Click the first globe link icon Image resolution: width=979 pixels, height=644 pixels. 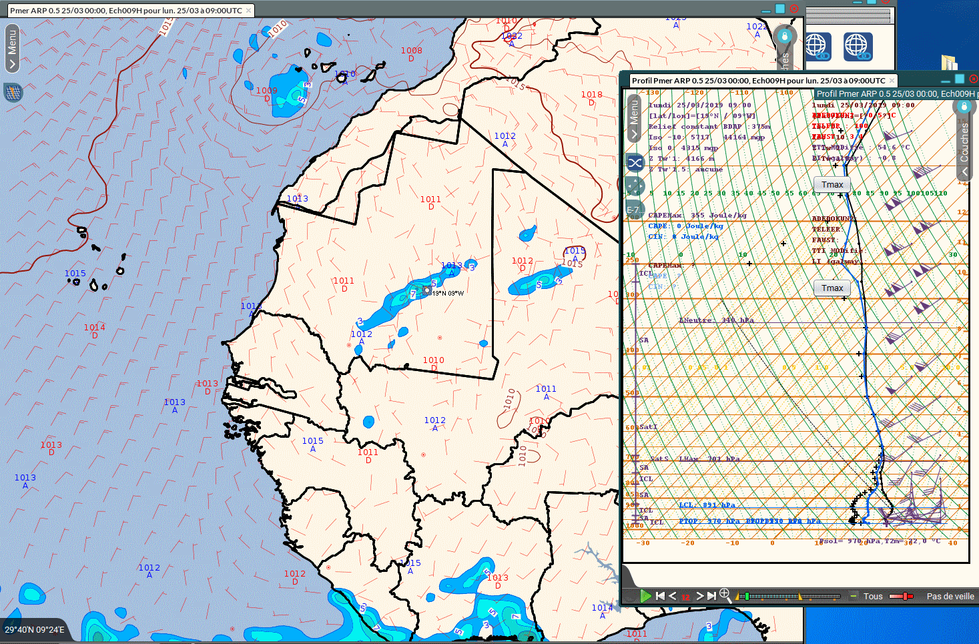(x=818, y=47)
